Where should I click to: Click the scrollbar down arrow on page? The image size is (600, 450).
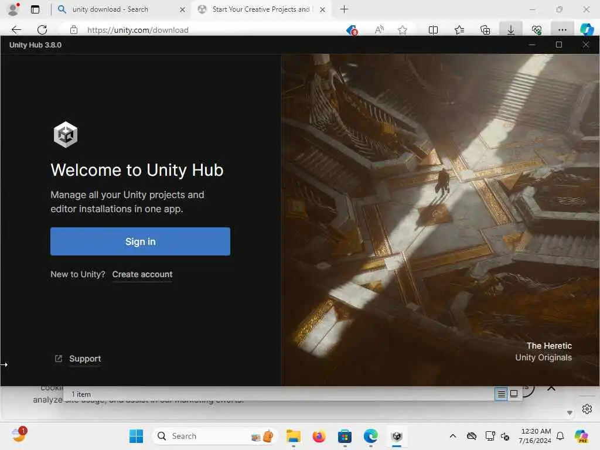[570, 413]
